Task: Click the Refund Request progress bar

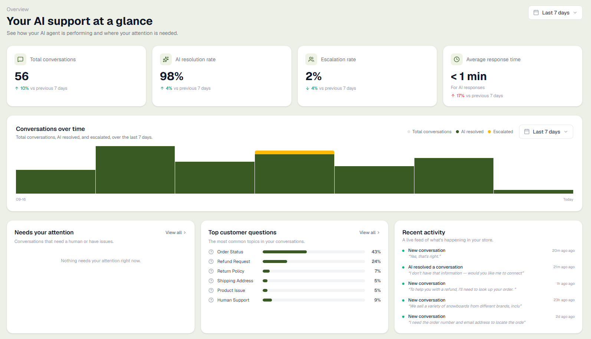Action: click(x=314, y=261)
